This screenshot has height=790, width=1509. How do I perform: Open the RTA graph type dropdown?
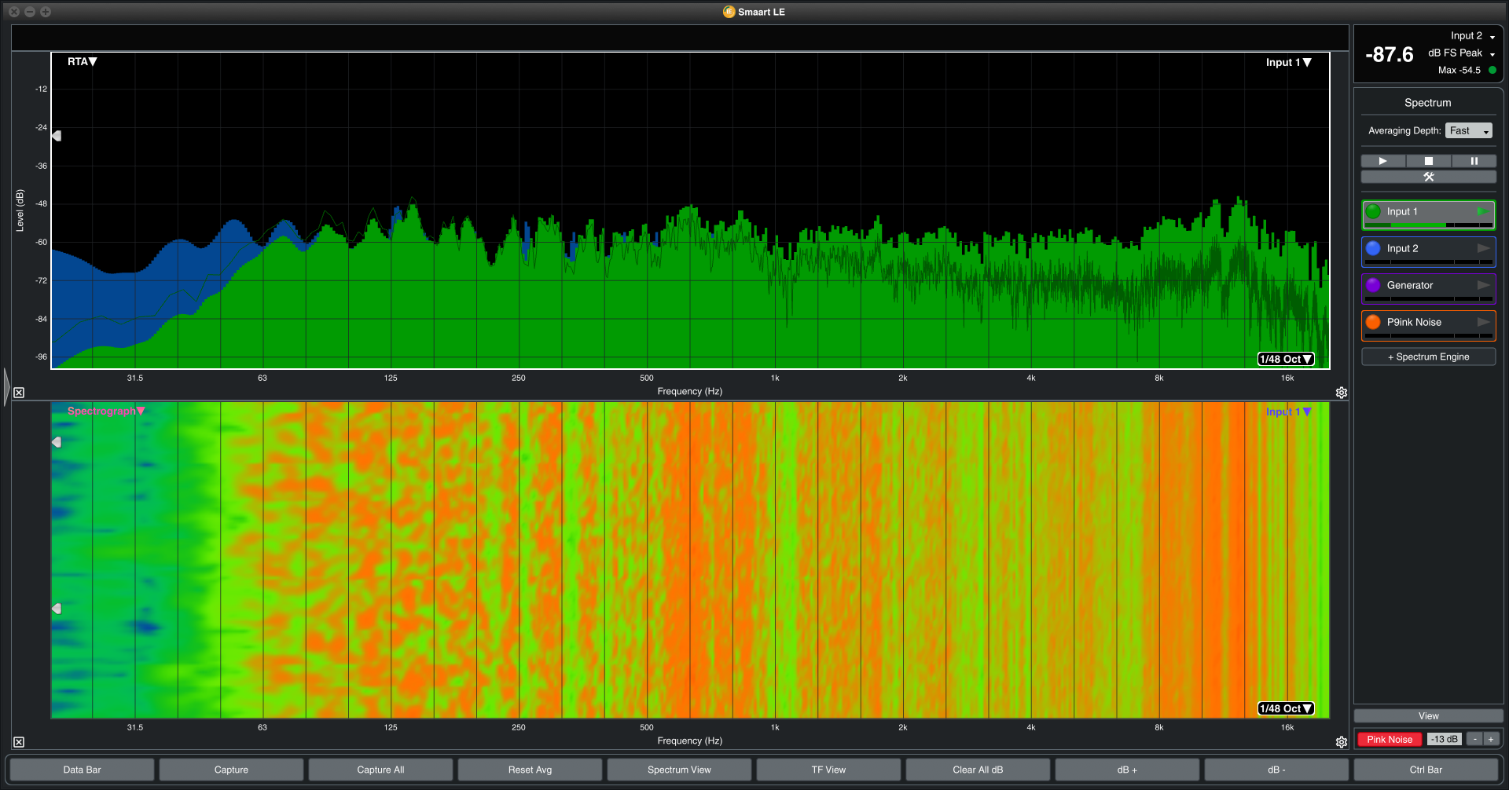pos(82,61)
